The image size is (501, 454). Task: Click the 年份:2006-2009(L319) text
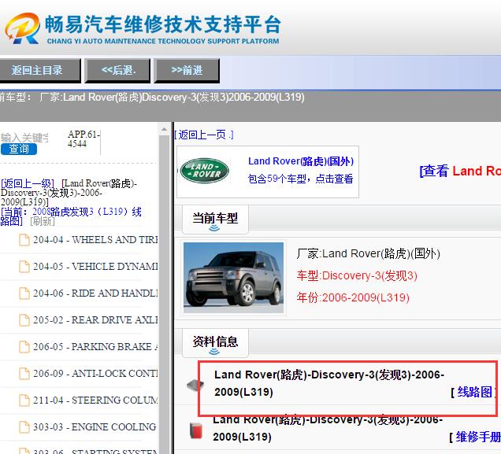353,297
